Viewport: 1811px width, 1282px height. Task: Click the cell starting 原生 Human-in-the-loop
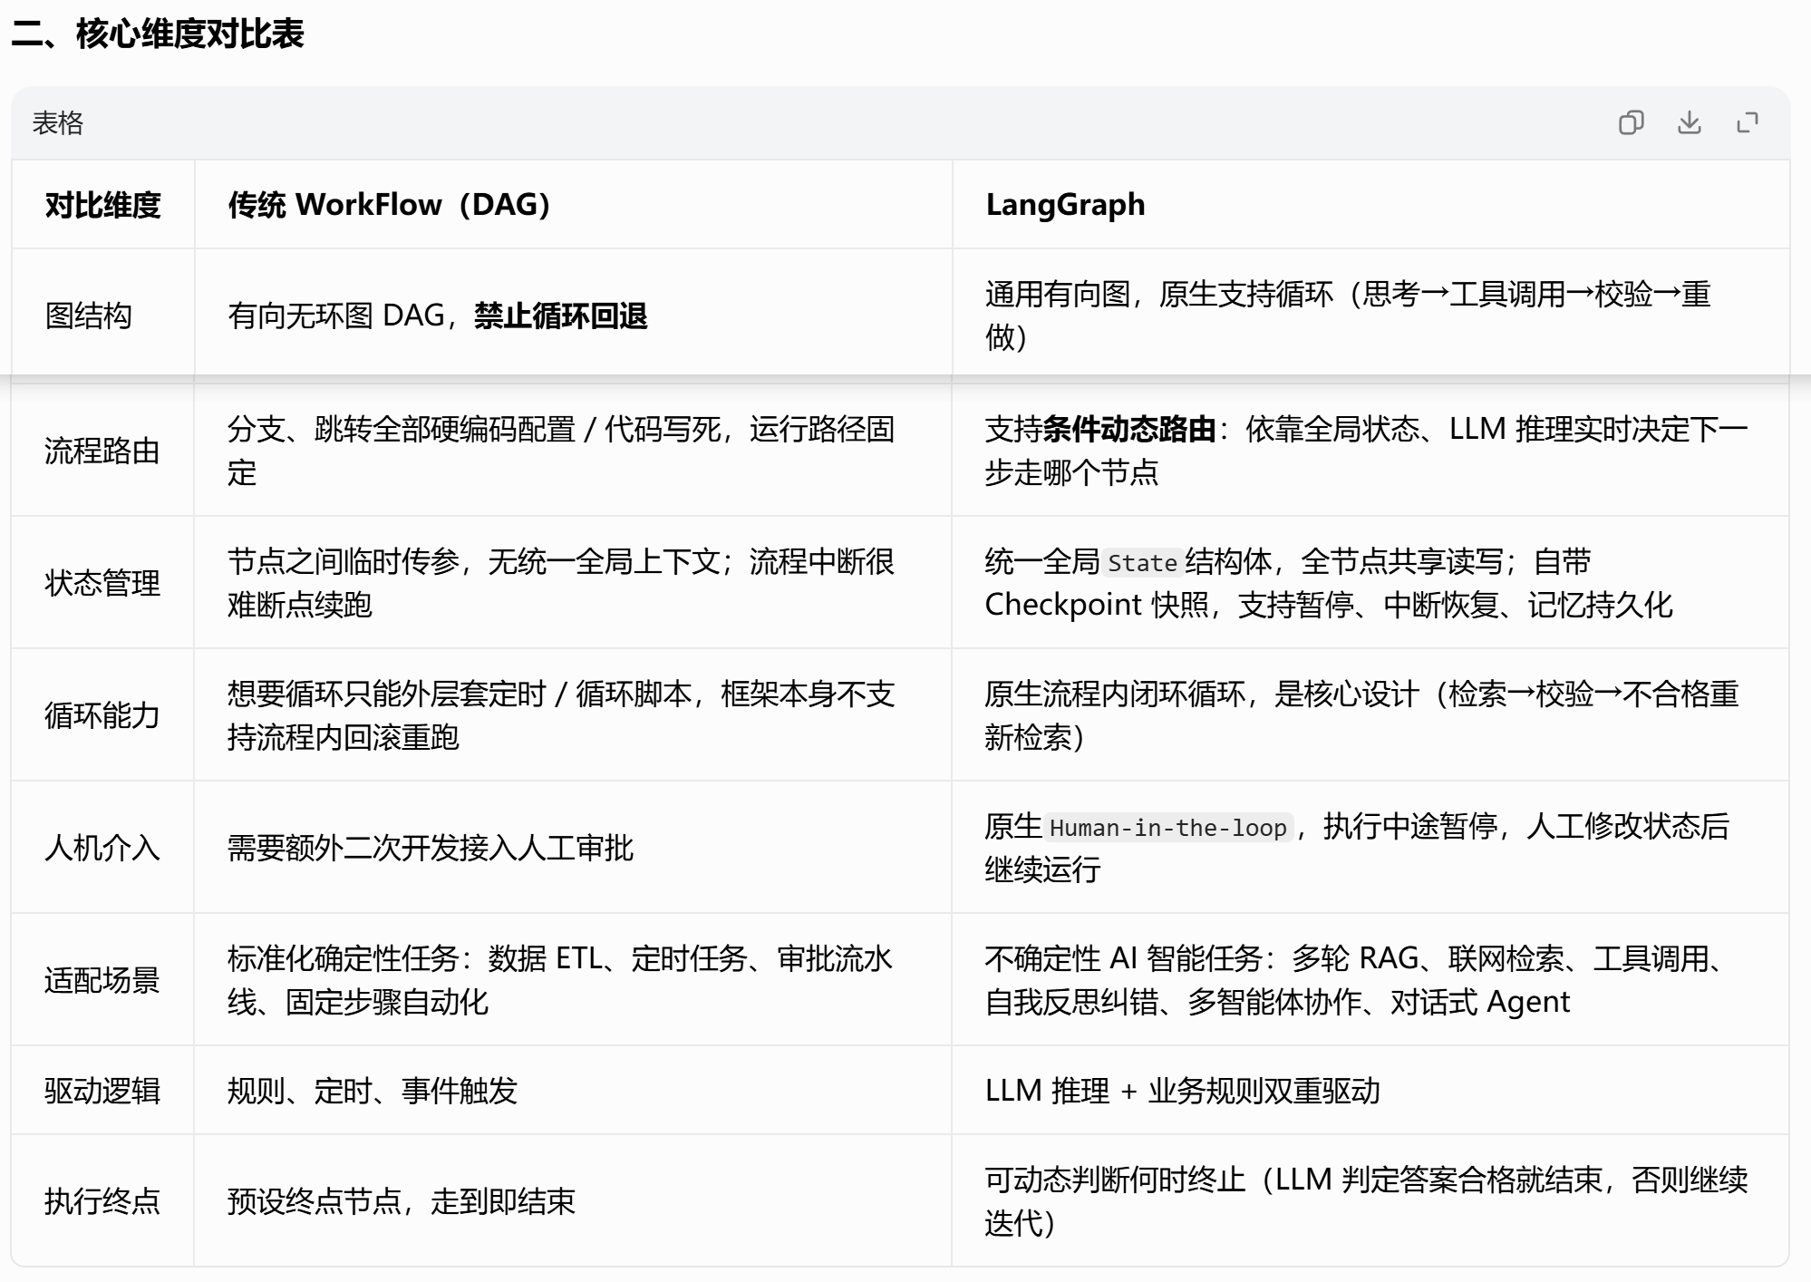tap(1370, 847)
